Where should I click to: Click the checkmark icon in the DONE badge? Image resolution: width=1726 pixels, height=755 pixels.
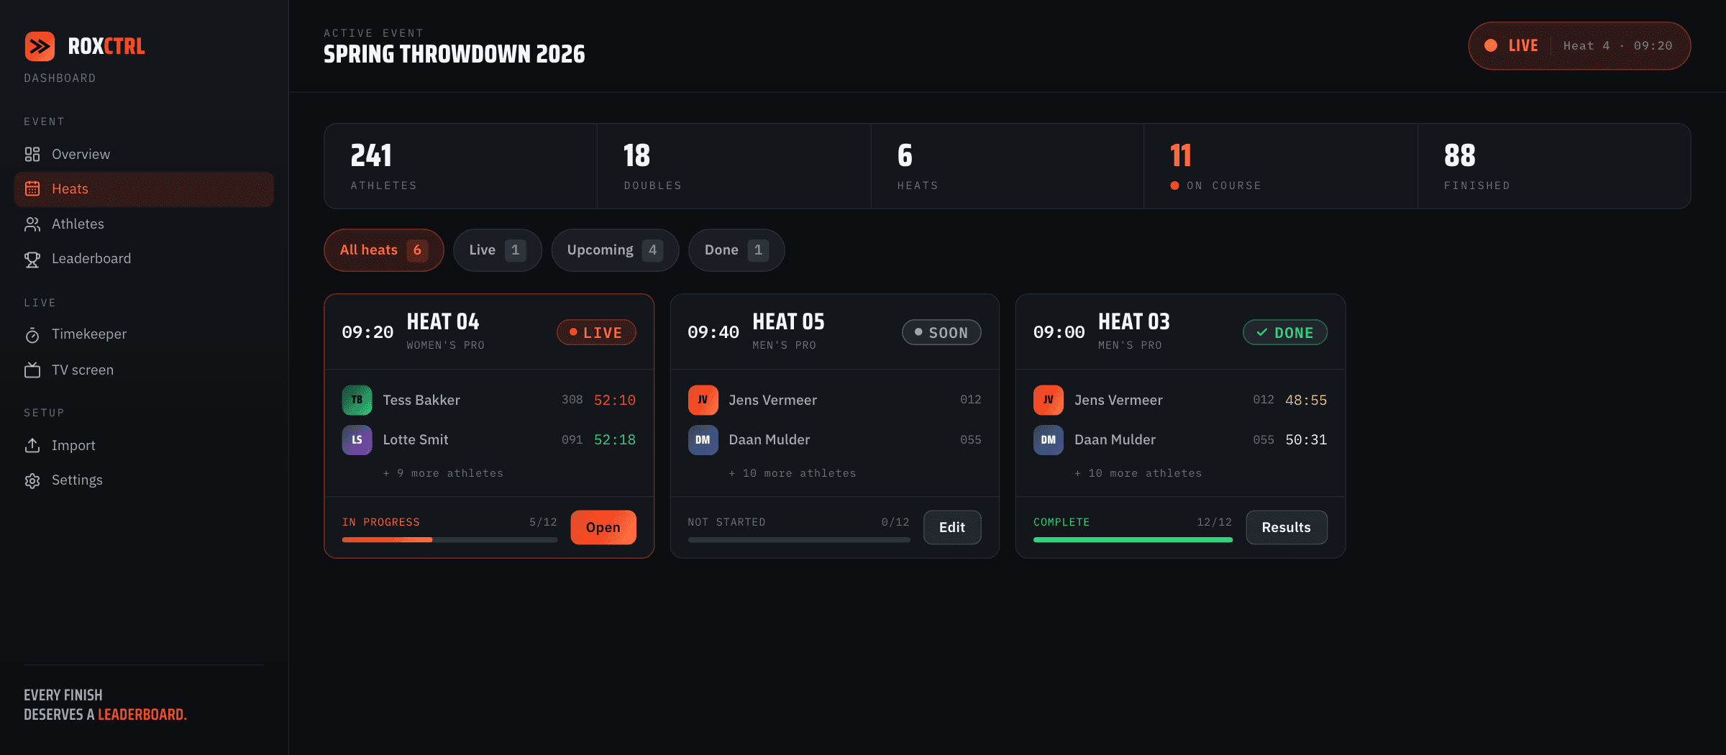(x=1262, y=332)
